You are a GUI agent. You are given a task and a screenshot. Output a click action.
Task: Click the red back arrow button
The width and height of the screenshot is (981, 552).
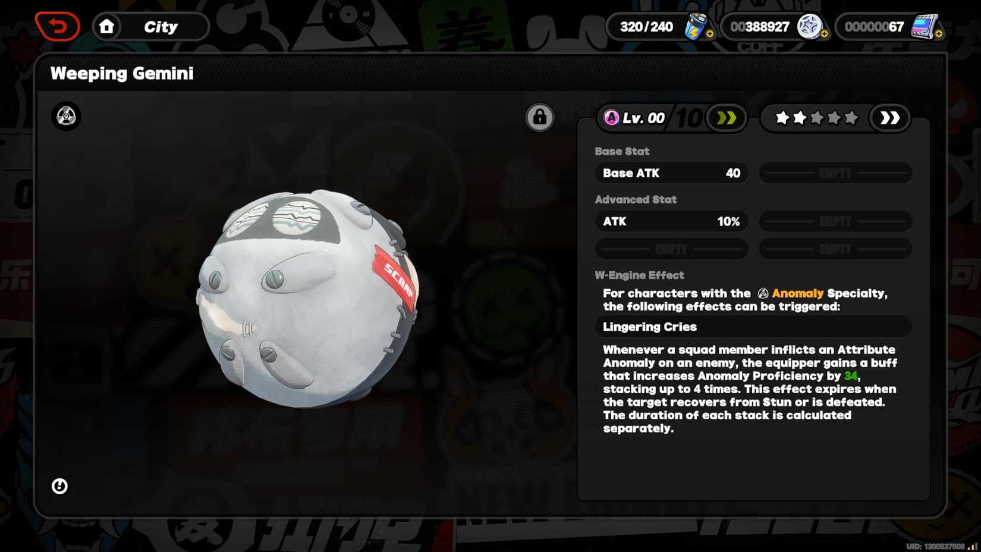(x=58, y=26)
